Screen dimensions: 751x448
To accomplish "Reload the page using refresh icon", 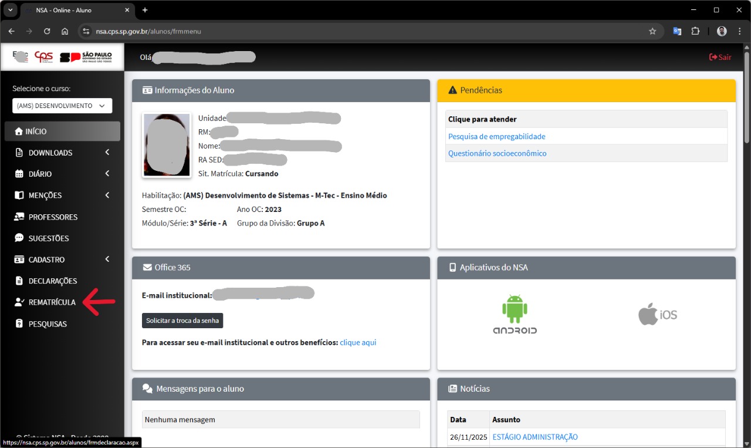I will pos(47,31).
